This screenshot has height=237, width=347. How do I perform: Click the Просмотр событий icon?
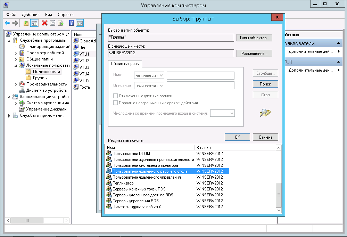22,53
